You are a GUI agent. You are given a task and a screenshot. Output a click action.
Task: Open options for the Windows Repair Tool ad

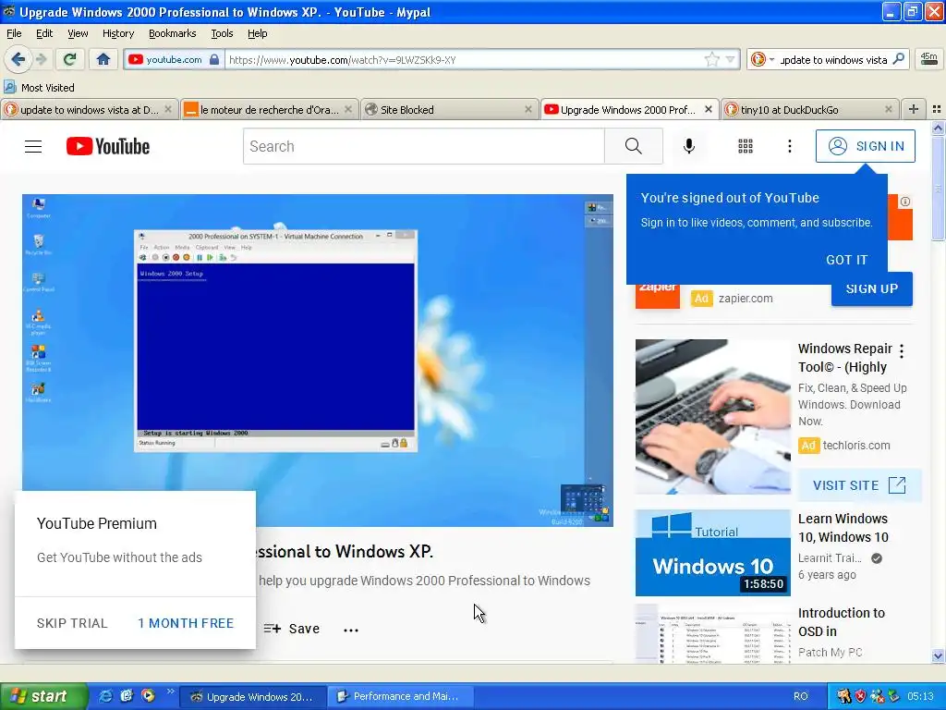tap(902, 350)
